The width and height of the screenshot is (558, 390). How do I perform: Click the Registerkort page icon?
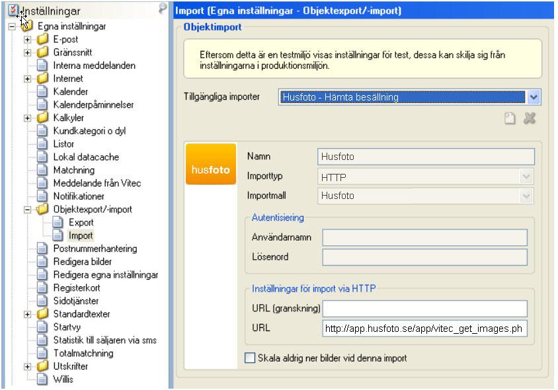coord(42,288)
